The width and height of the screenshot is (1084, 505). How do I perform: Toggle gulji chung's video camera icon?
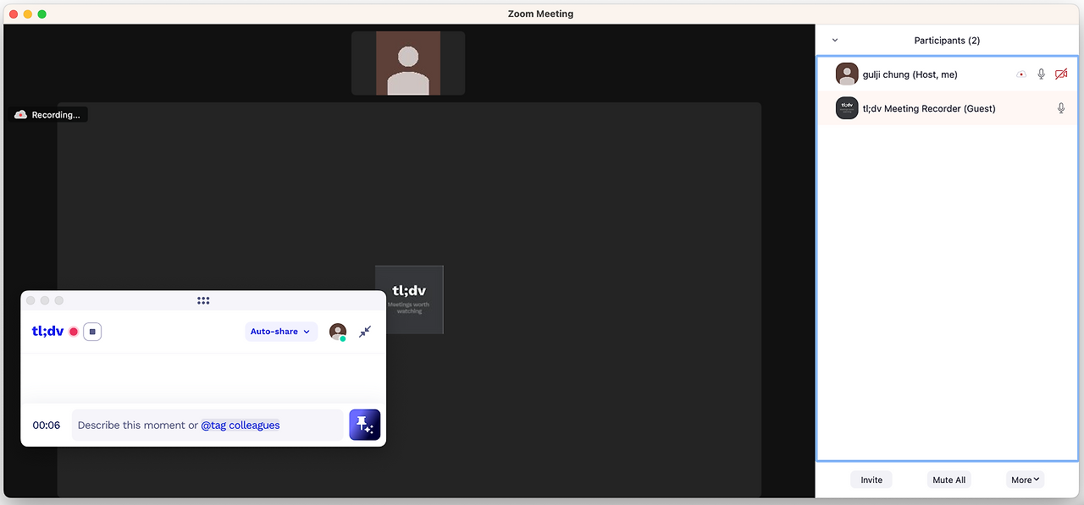[x=1061, y=74]
